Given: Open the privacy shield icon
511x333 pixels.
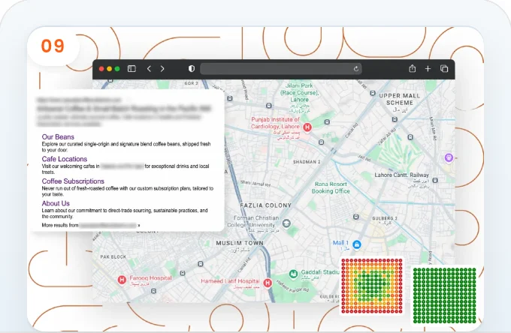Looking at the screenshot, I should 192,68.
